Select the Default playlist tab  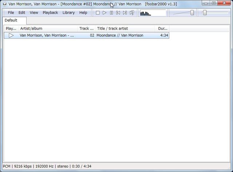pyautogui.click(x=11, y=20)
